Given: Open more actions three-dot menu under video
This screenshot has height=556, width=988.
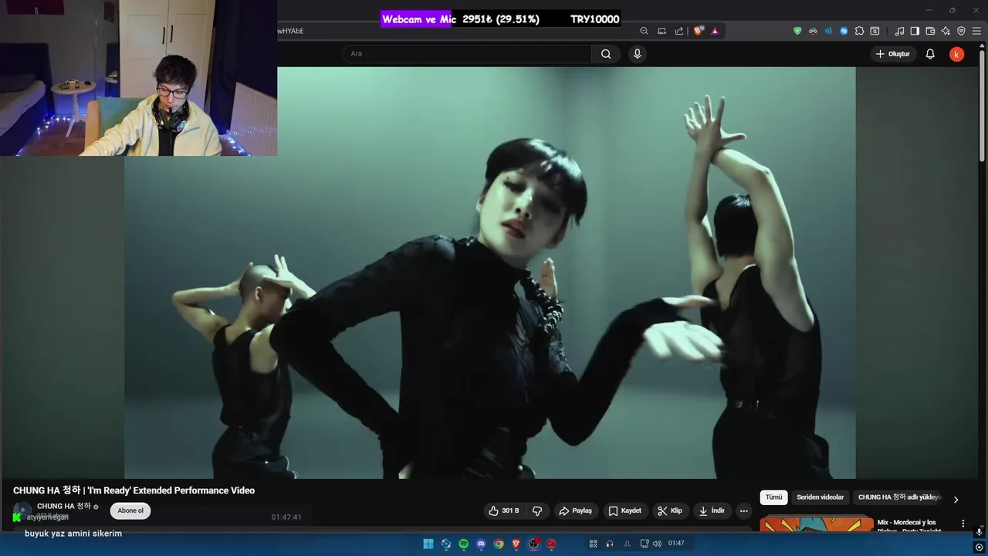Looking at the screenshot, I should tap(743, 510).
